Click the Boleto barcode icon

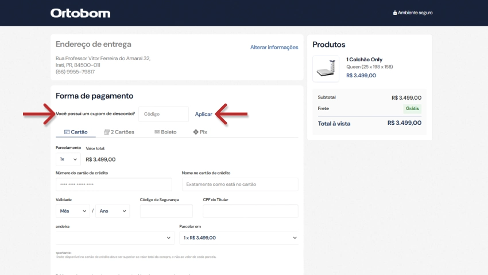pyautogui.click(x=157, y=132)
